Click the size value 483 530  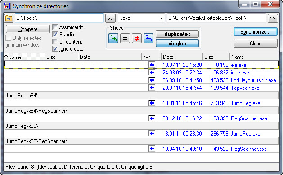pos(220,80)
